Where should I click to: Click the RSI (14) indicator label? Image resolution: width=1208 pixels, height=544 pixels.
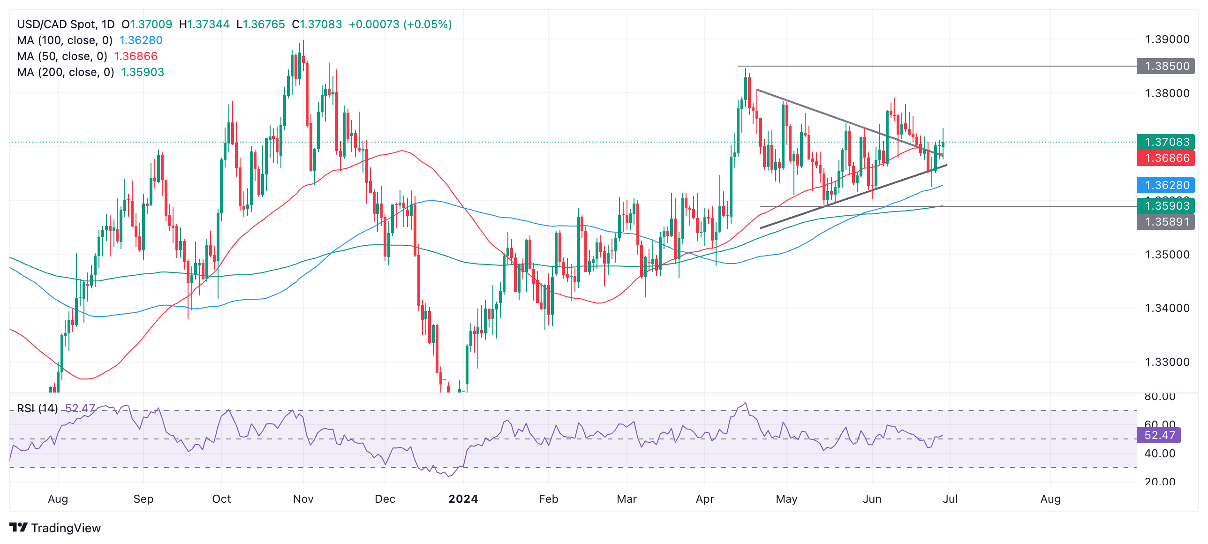38,408
